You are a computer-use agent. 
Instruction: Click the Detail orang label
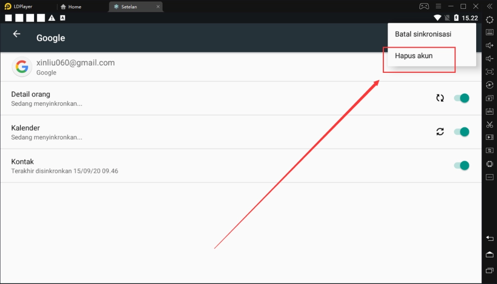click(31, 94)
